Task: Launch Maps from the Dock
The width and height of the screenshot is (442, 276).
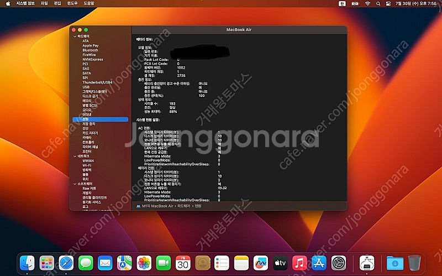Action: (125, 263)
